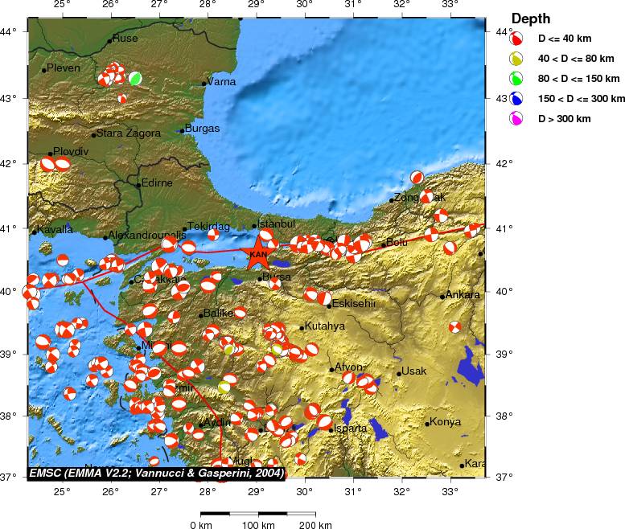The height and width of the screenshot is (529, 625).
Task: Click the beachball southeast of Ankara
Action: 455,327
